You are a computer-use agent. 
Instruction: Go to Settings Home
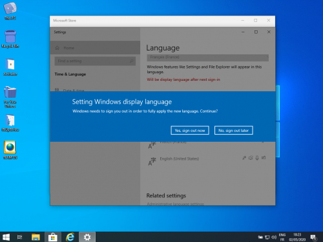[95, 48]
